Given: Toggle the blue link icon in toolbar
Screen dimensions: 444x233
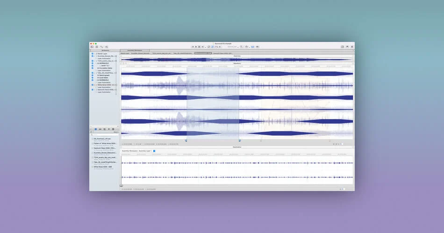Looking at the screenshot, I should (252, 47).
